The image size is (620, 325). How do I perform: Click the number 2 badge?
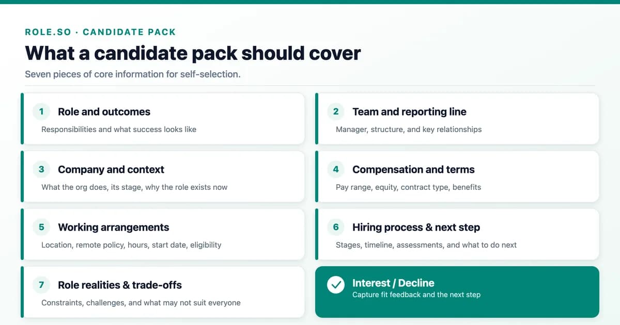coord(336,111)
